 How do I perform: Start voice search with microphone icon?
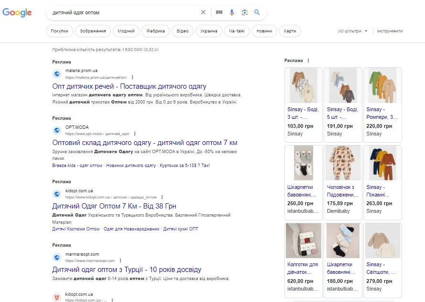(x=232, y=12)
